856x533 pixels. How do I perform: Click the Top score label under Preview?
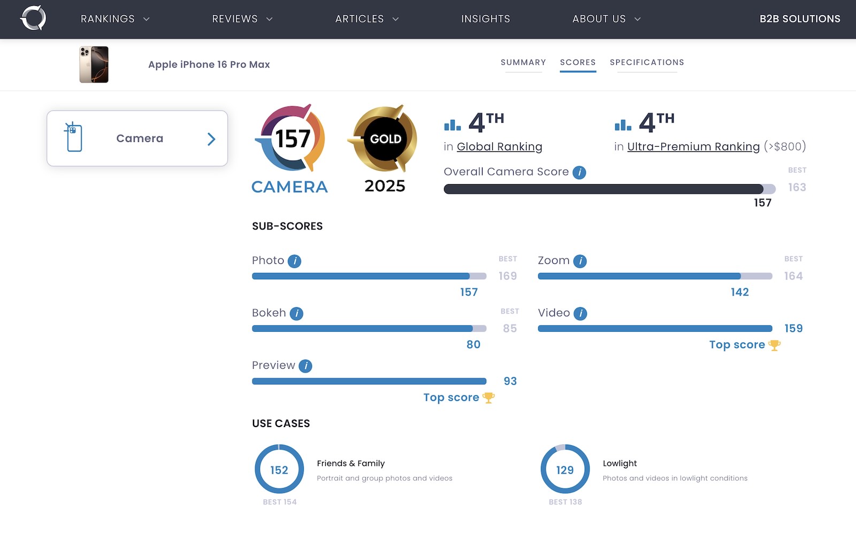pos(451,398)
